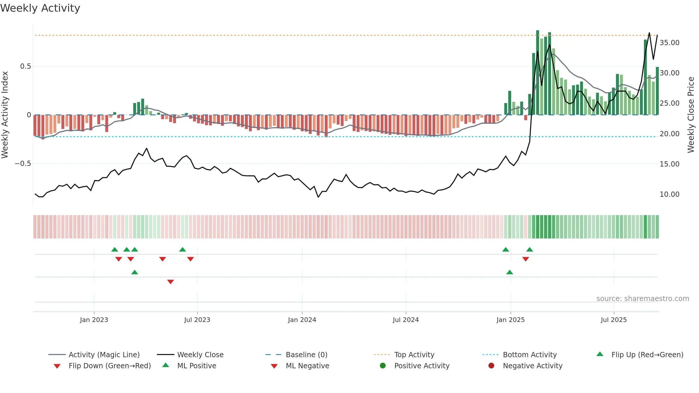This screenshot has width=699, height=393.
Task: Click the black Weekly Close legend line swatch
Action: tap(165, 355)
